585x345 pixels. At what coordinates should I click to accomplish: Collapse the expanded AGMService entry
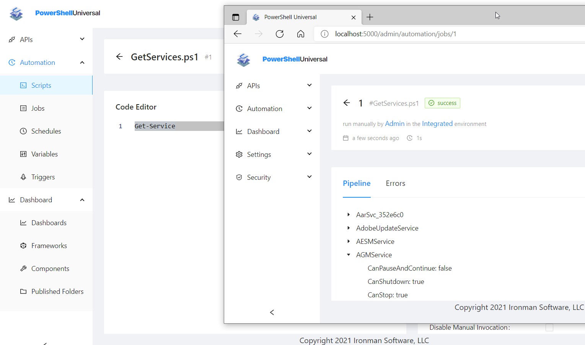click(348, 255)
